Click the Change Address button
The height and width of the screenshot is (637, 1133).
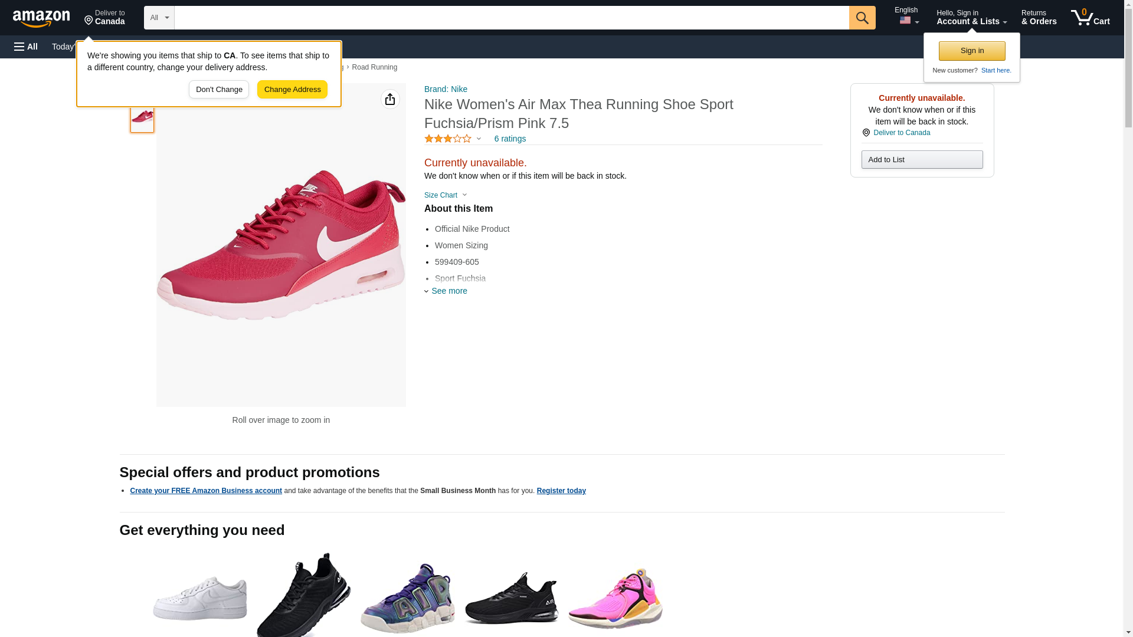pos(292,90)
